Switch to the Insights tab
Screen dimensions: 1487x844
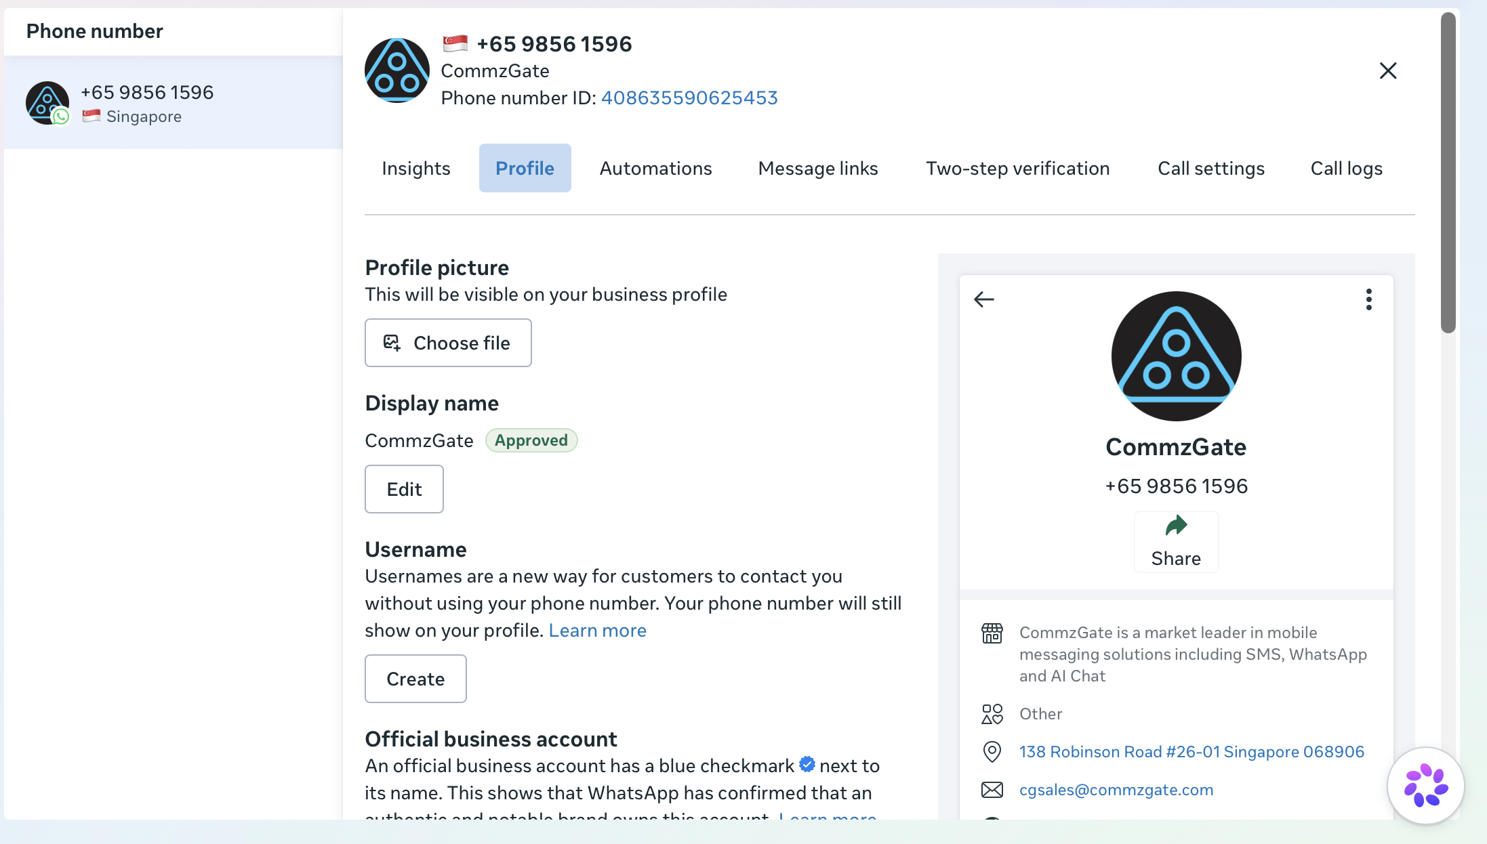[x=415, y=168]
